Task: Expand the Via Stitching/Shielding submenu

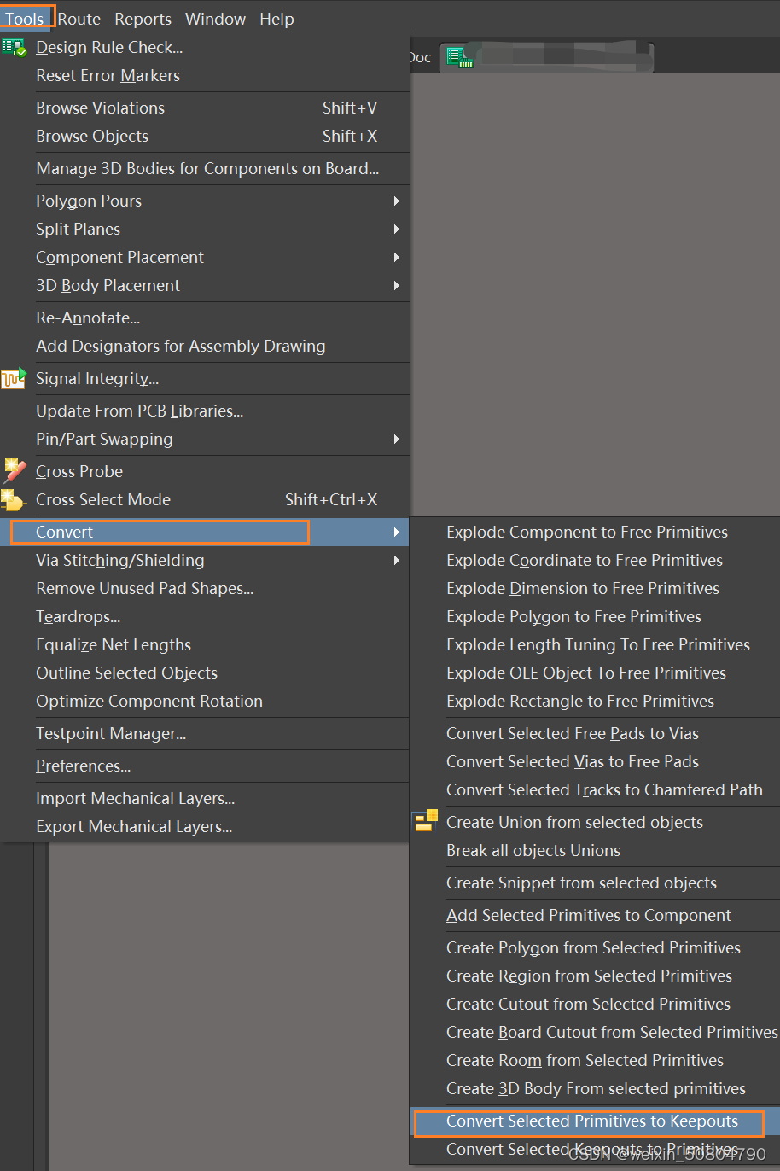Action: click(x=120, y=560)
